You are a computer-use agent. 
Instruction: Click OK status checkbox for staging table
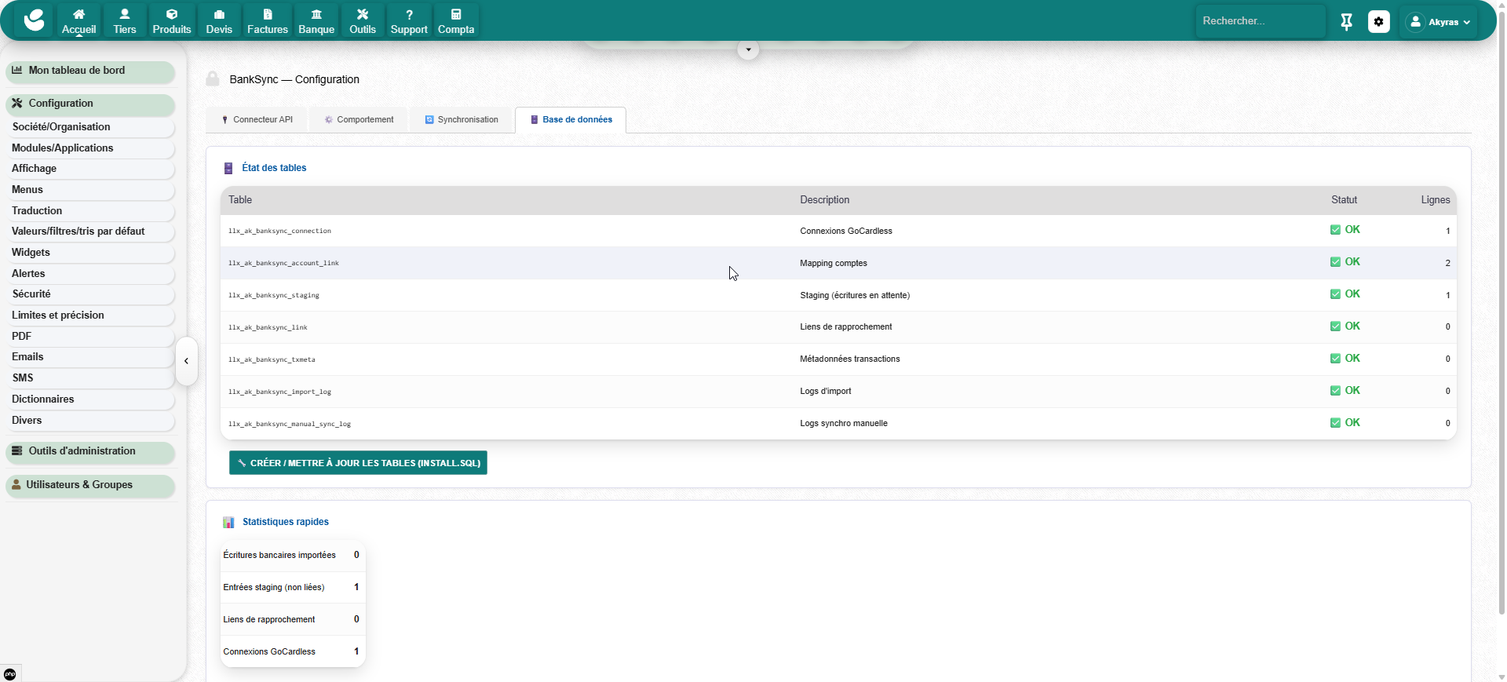(x=1335, y=294)
